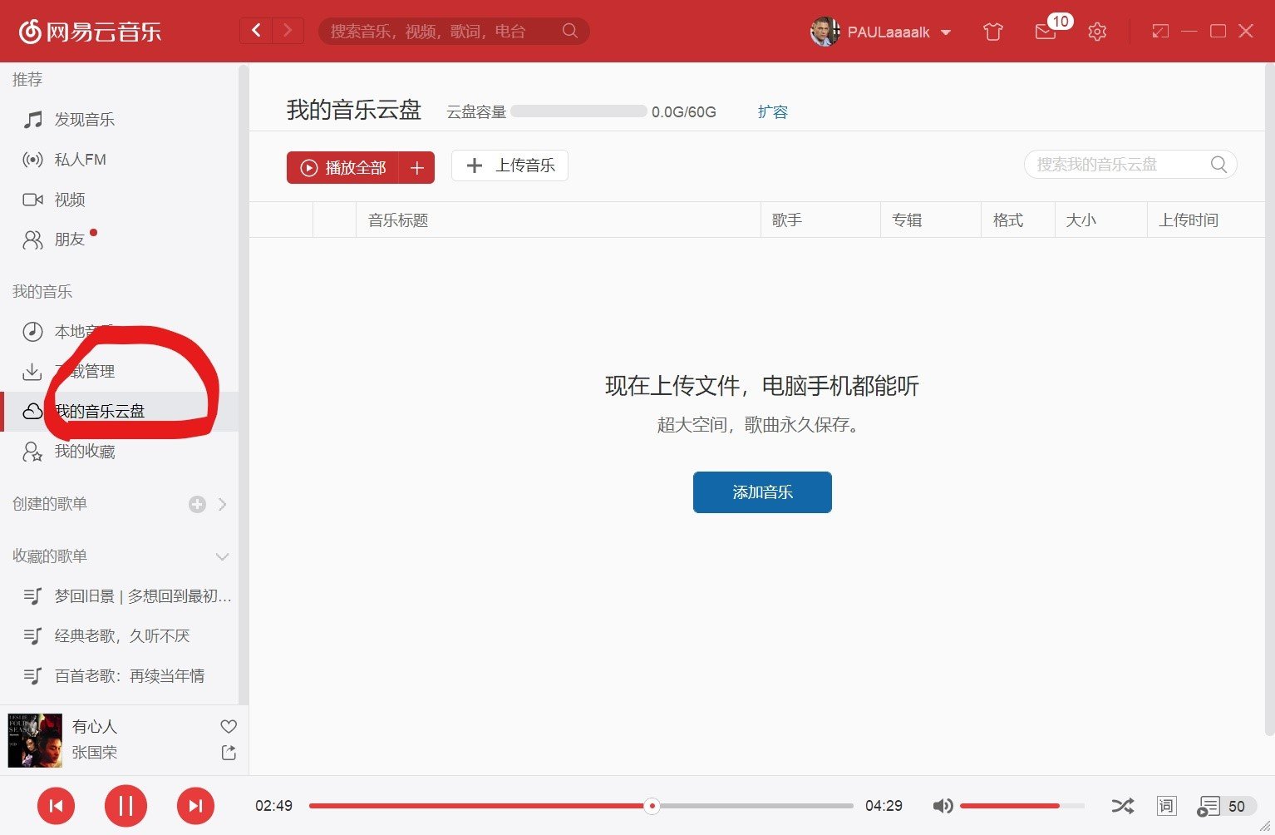Click 添加音乐 to add music
Viewport: 1275px width, 835px height.
tap(761, 492)
